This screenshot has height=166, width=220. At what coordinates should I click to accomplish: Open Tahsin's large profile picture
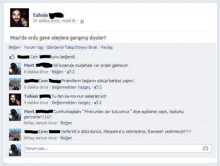pyautogui.click(x=20, y=18)
